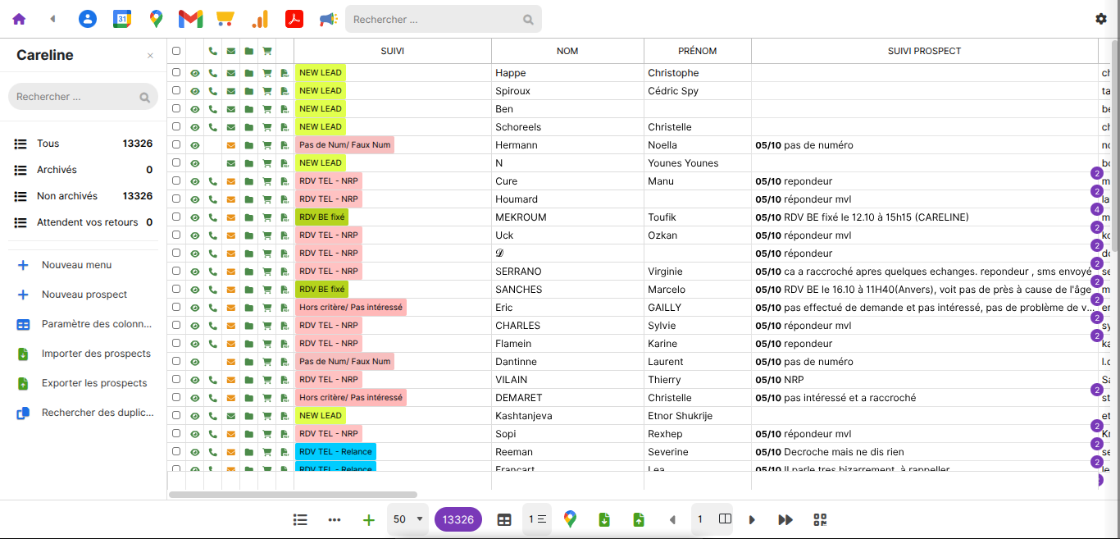
Task: Click the horizontal scrollbar under the table
Action: pos(293,495)
